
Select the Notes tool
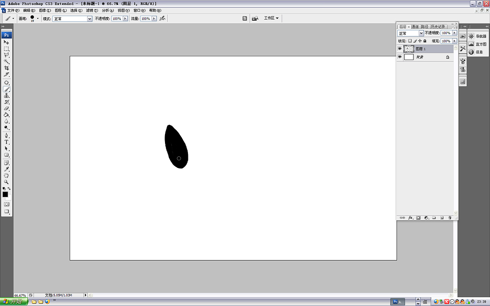pos(7,163)
